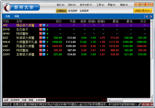Click the 最高 column header
Image resolution: width=155 pixels, height=108 pixels.
pos(115,21)
